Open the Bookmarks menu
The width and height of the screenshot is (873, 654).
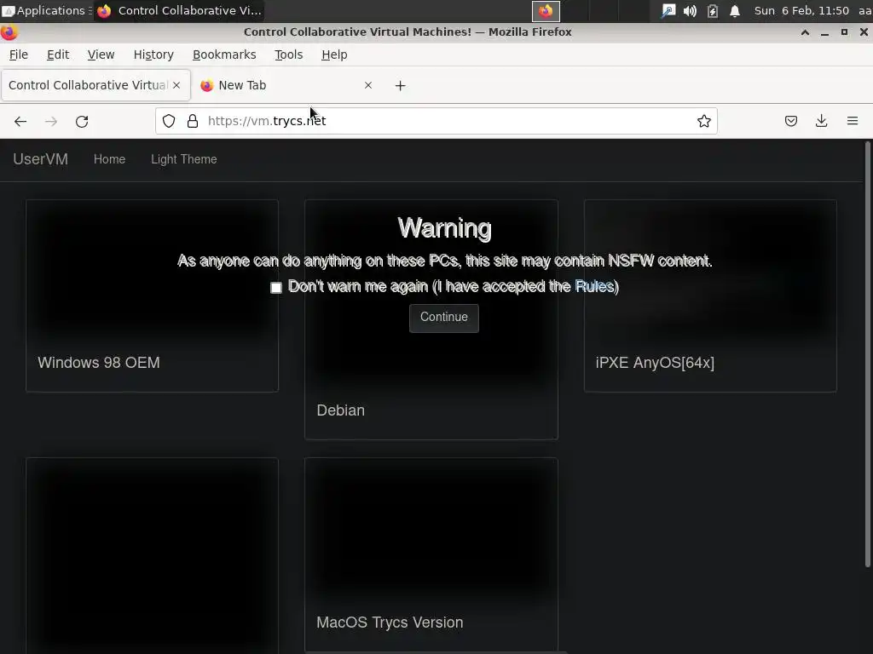point(224,54)
